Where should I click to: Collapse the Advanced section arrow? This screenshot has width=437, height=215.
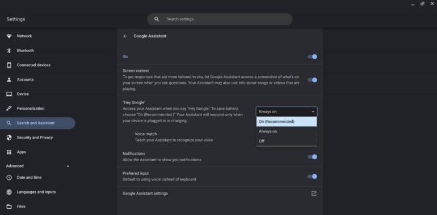(x=68, y=166)
